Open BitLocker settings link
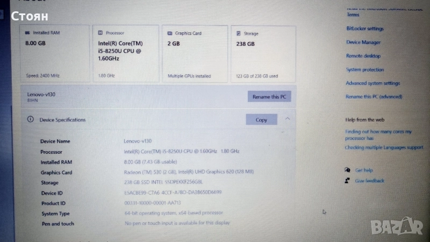This screenshot has width=430, height=242. 365,29
